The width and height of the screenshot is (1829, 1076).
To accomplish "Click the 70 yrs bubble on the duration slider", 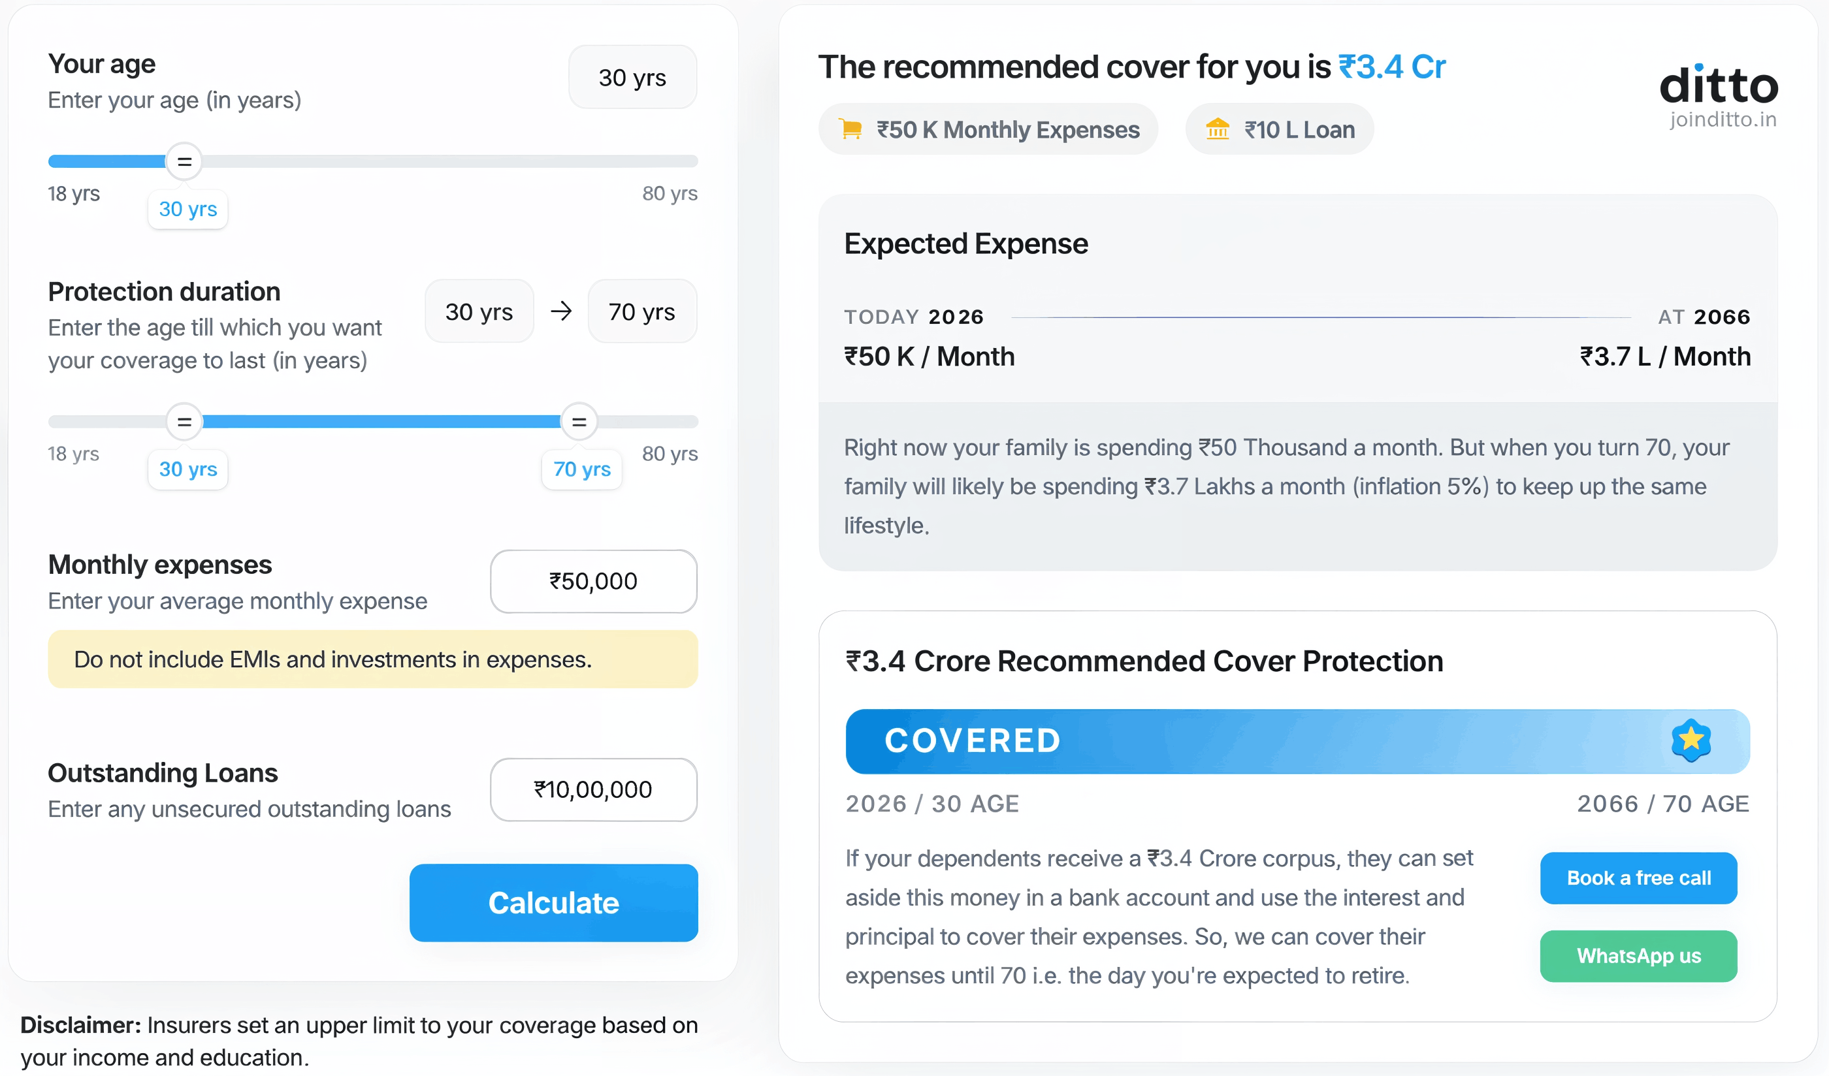I will pyautogui.click(x=581, y=469).
